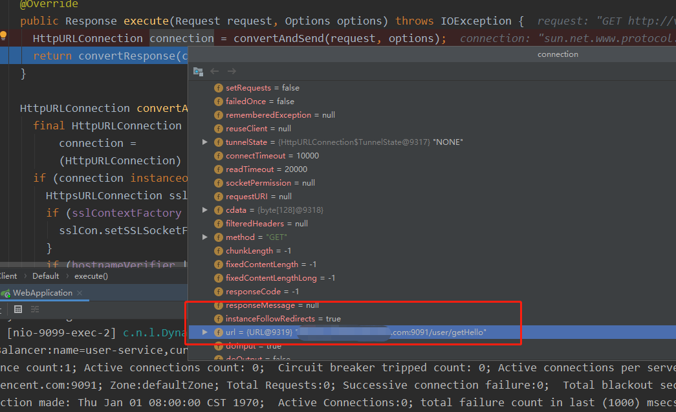676x412 pixels.
Task: Select the instanceFollowRedirects = true row
Action: tap(431, 319)
